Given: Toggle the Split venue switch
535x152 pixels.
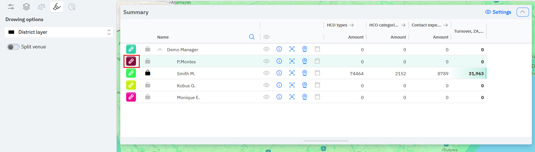Looking at the screenshot, I should coord(13,47).
